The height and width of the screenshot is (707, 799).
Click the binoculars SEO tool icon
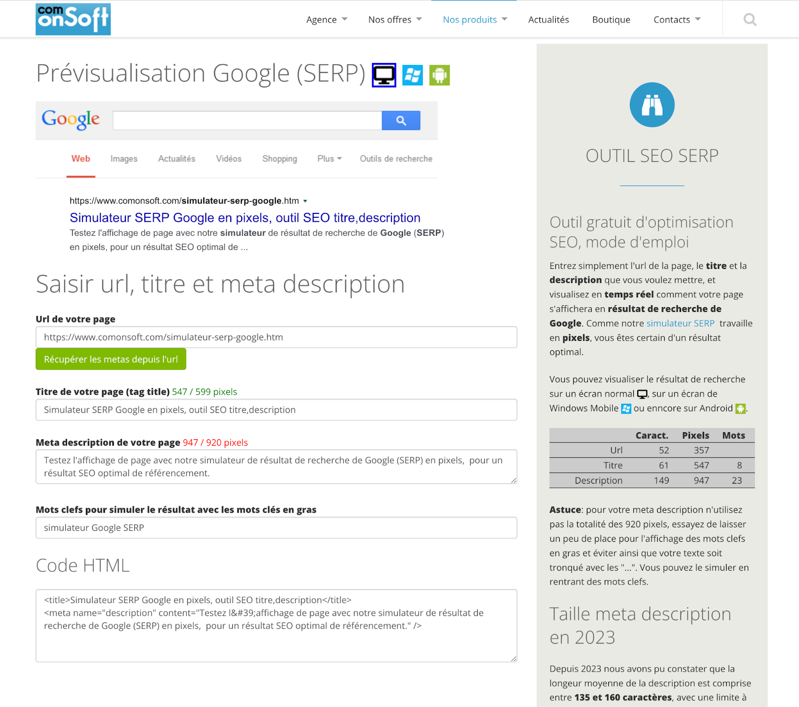coord(652,105)
